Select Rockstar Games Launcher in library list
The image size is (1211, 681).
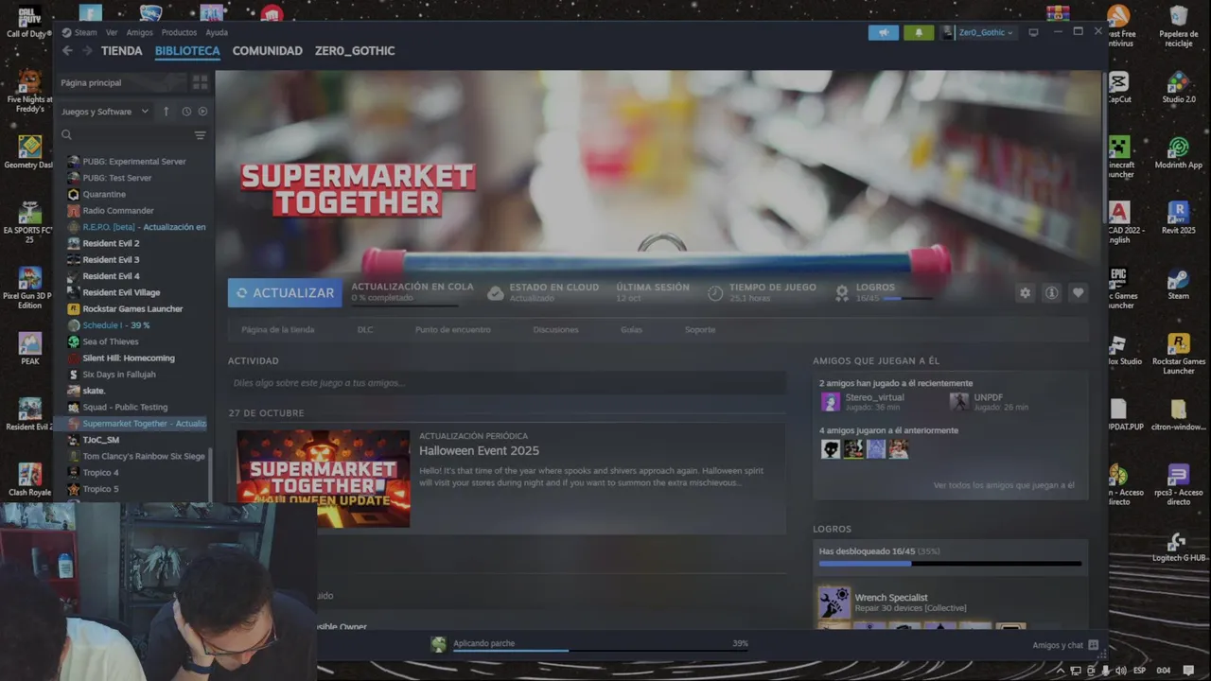(x=132, y=309)
